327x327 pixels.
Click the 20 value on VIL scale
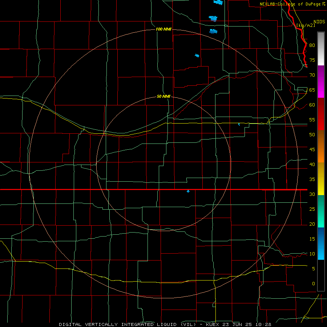312,224
